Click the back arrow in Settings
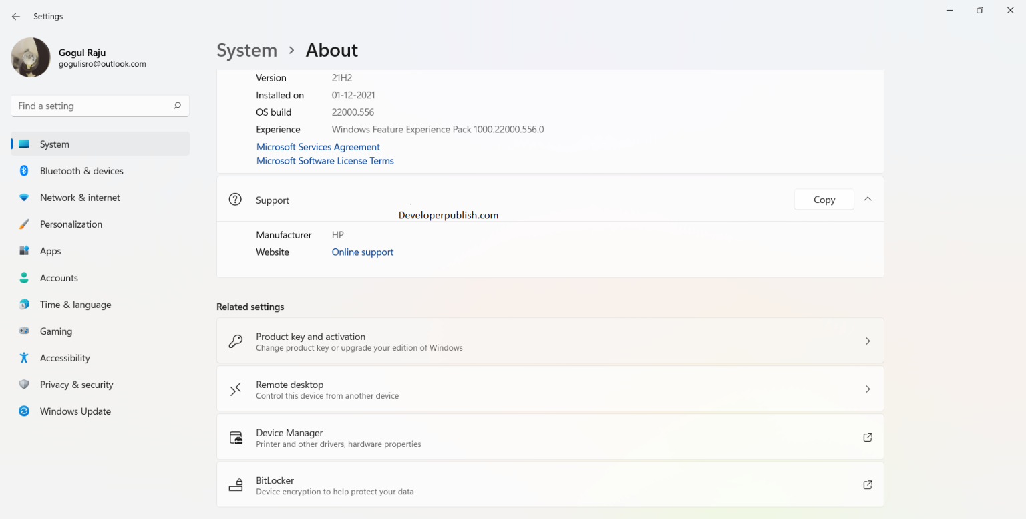The height and width of the screenshot is (519, 1026). (x=16, y=17)
